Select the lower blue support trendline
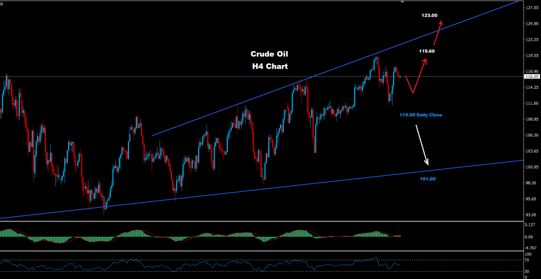Viewport: 541px width, 279px height. point(262,189)
